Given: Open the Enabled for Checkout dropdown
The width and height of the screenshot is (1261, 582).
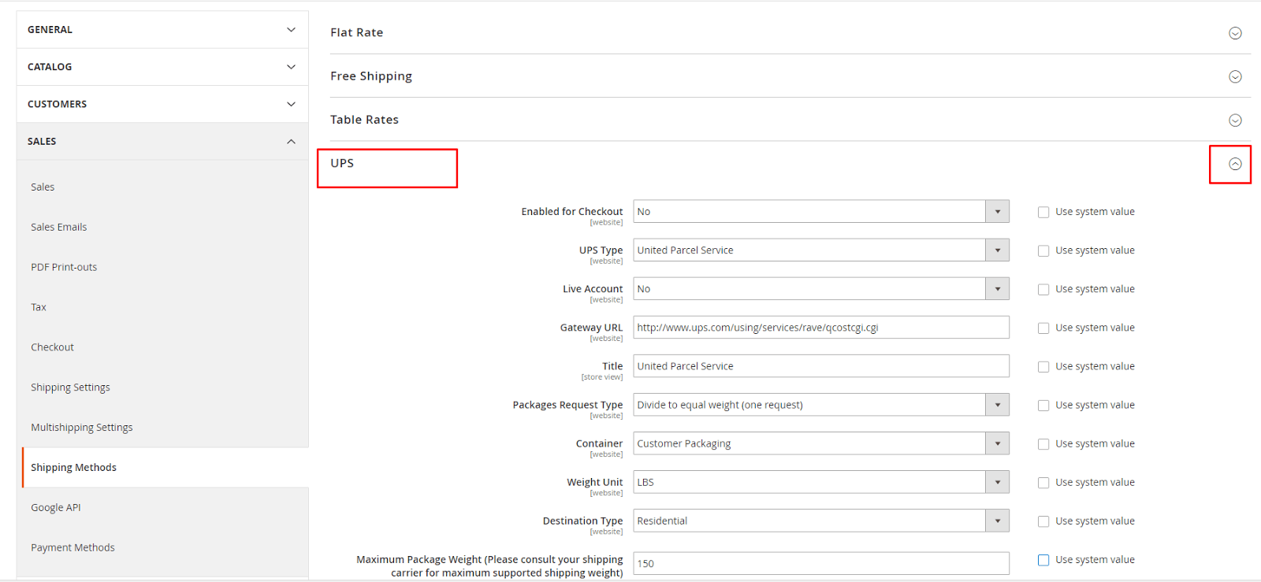Looking at the screenshot, I should (x=821, y=211).
